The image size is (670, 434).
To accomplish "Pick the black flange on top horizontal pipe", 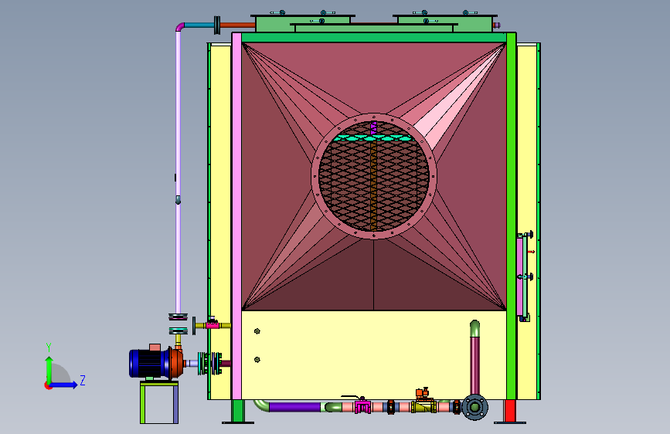I will click(x=217, y=25).
